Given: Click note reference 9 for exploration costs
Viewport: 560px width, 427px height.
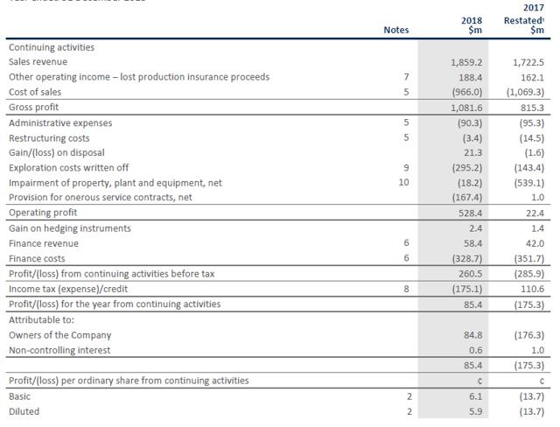Looking at the screenshot, I should click(406, 167).
